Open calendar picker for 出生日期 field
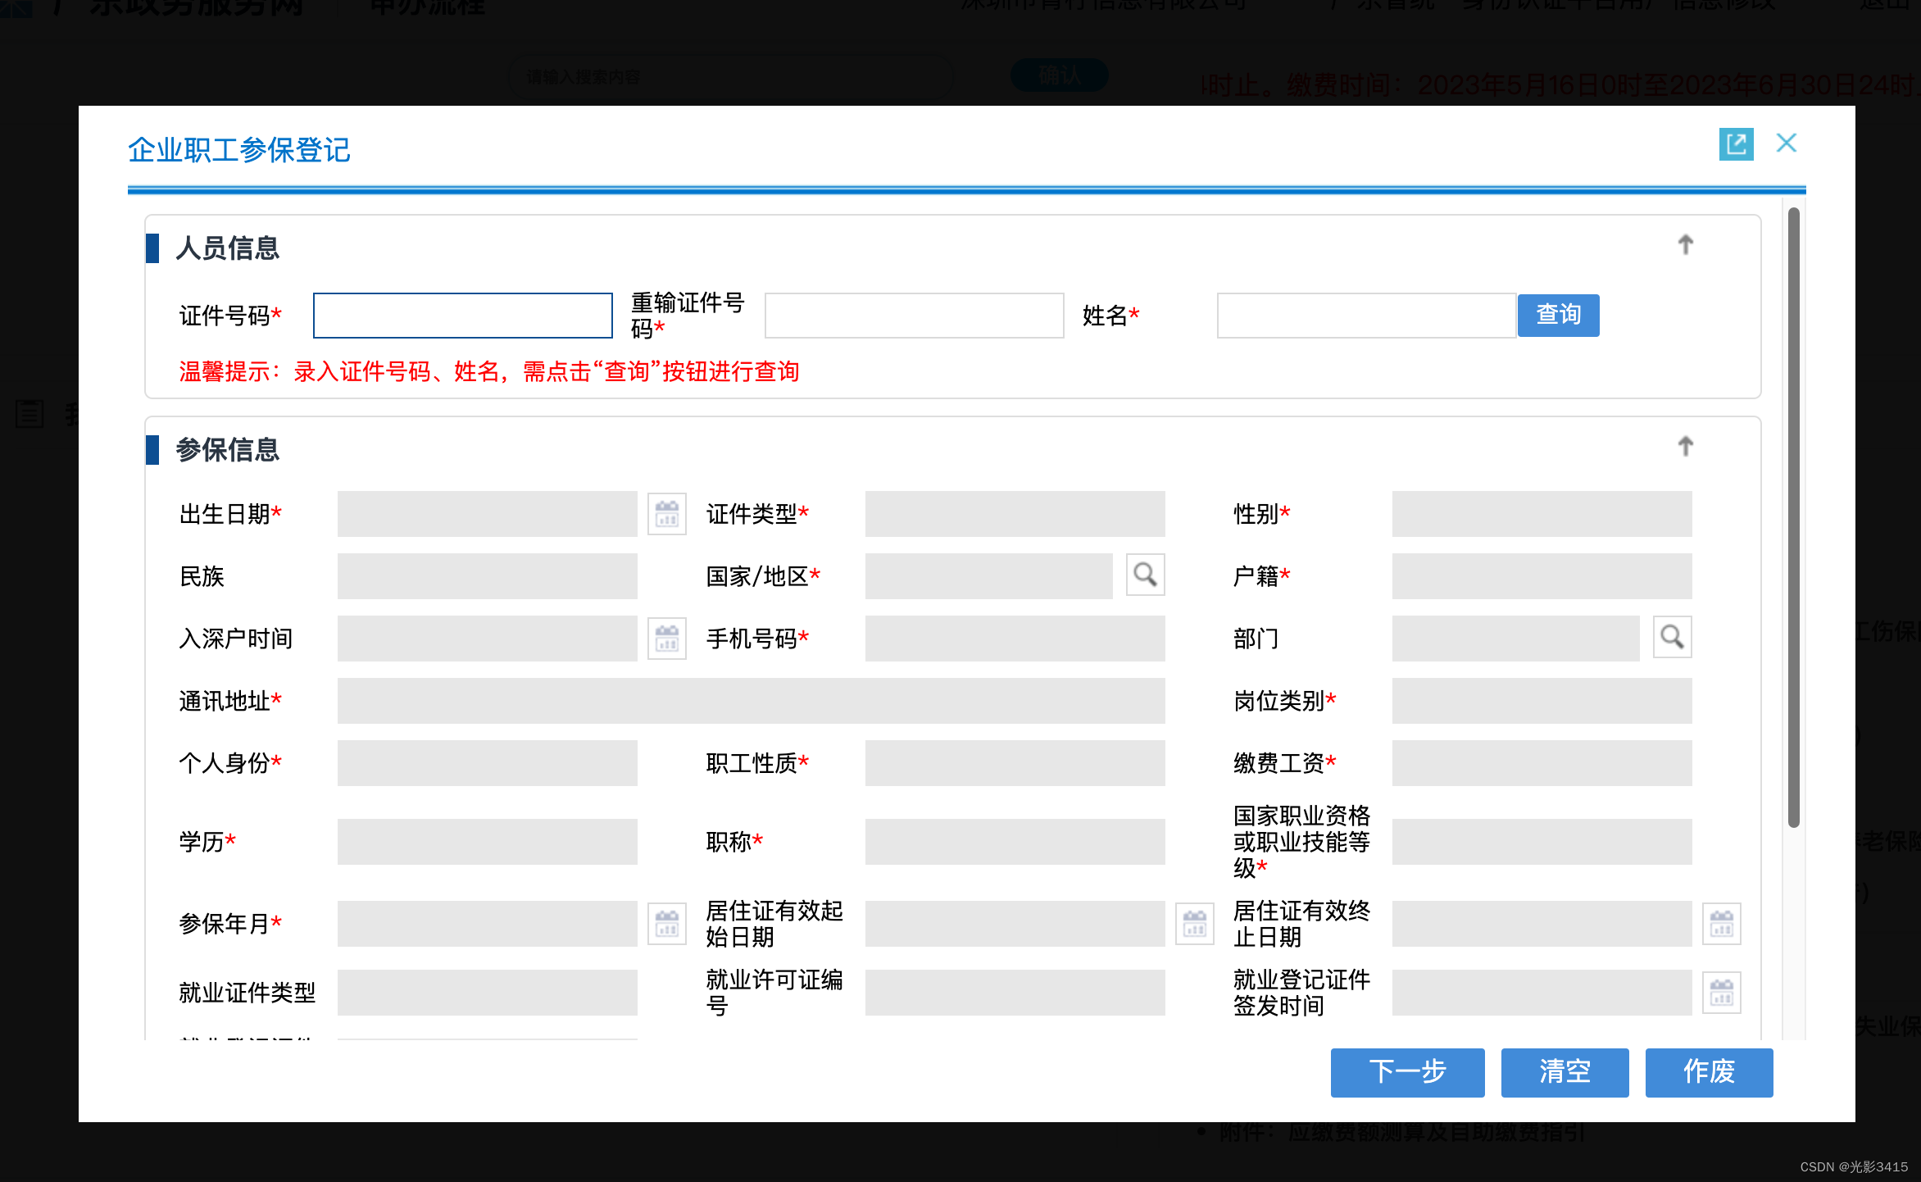 [x=666, y=514]
